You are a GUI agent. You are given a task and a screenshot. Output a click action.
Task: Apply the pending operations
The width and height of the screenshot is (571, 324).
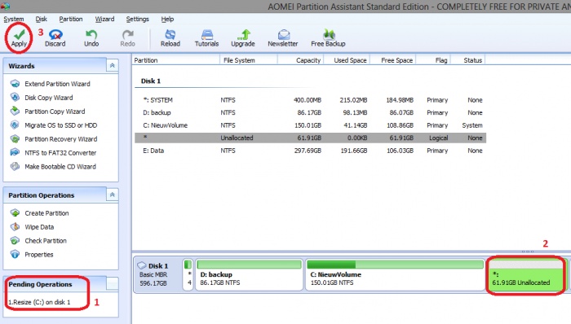(x=19, y=38)
